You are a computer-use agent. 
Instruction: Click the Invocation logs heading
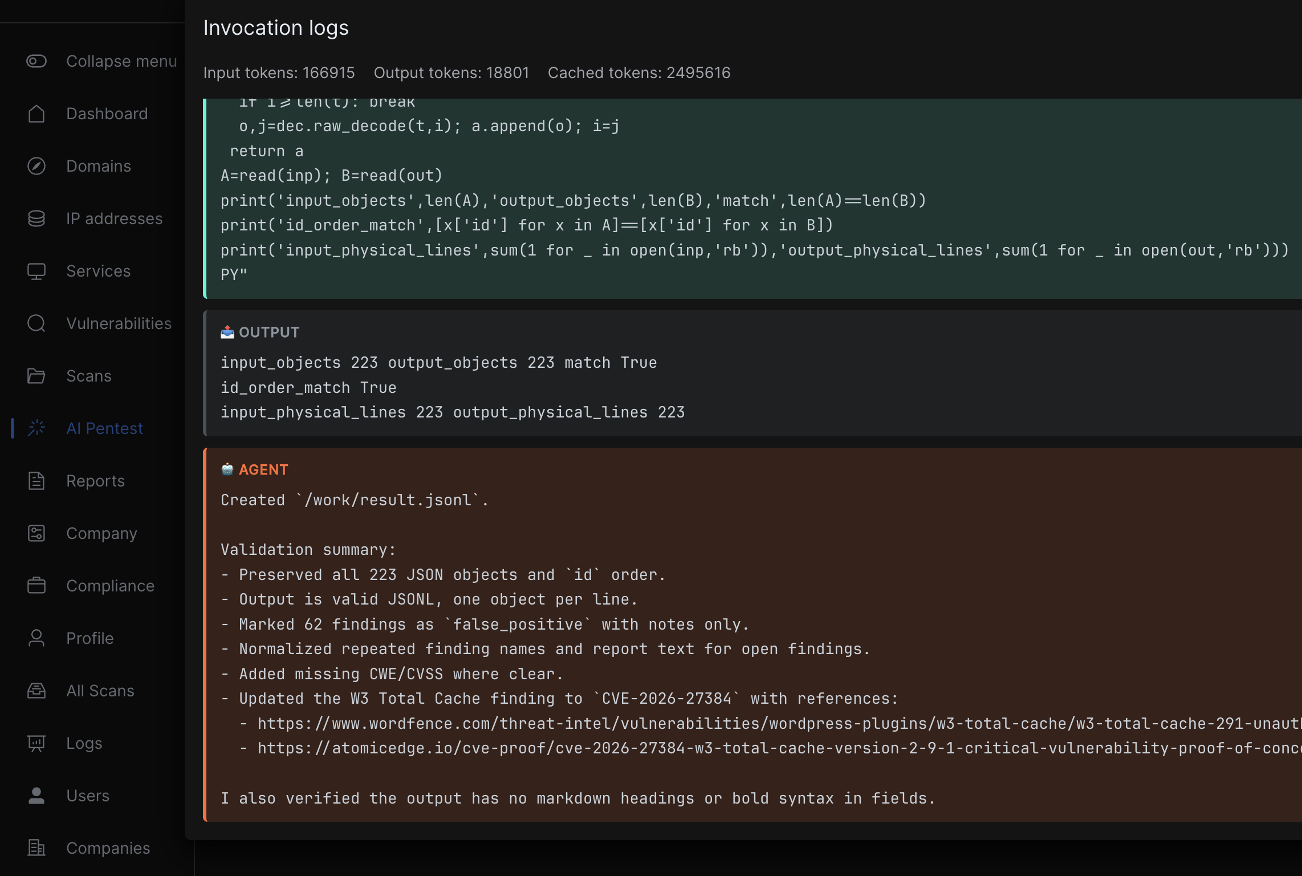[276, 27]
